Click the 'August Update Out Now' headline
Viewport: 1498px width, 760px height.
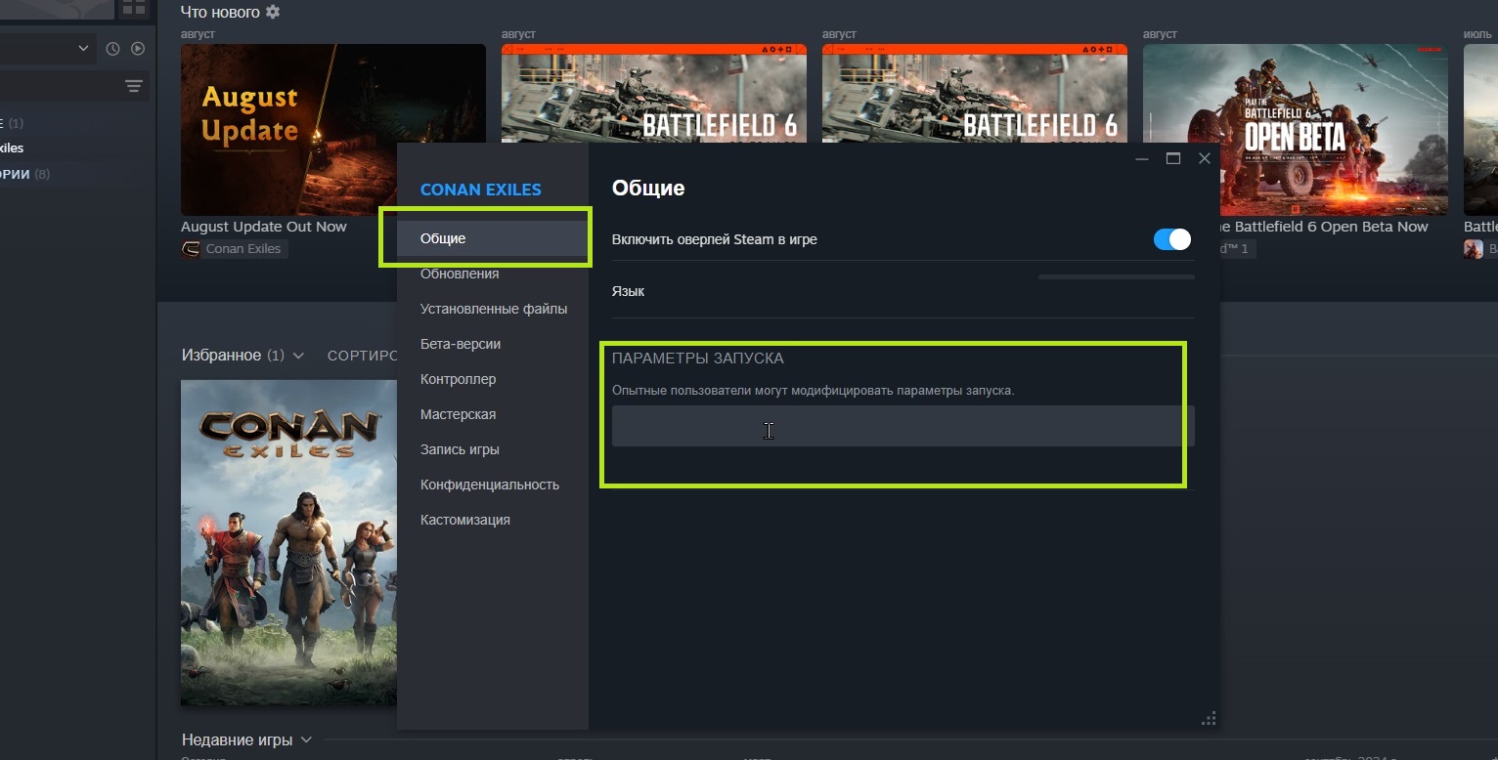coord(264,227)
